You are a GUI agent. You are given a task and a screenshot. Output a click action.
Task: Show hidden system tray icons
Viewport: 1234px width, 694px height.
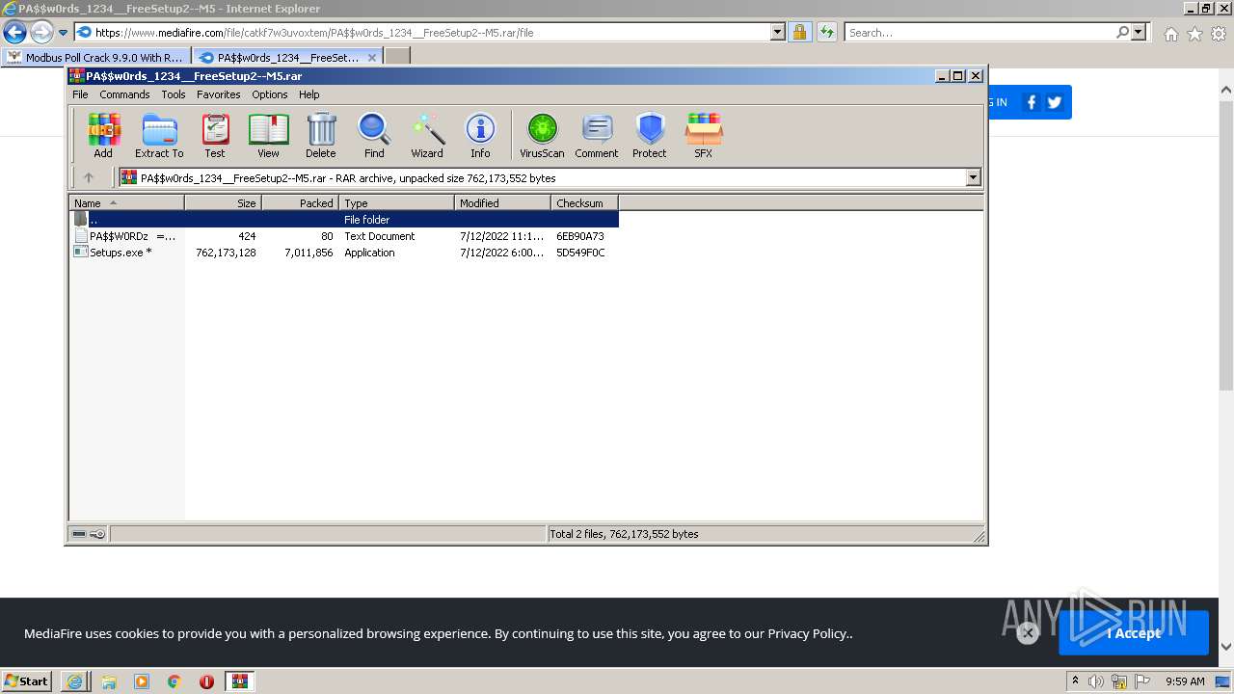(1075, 681)
